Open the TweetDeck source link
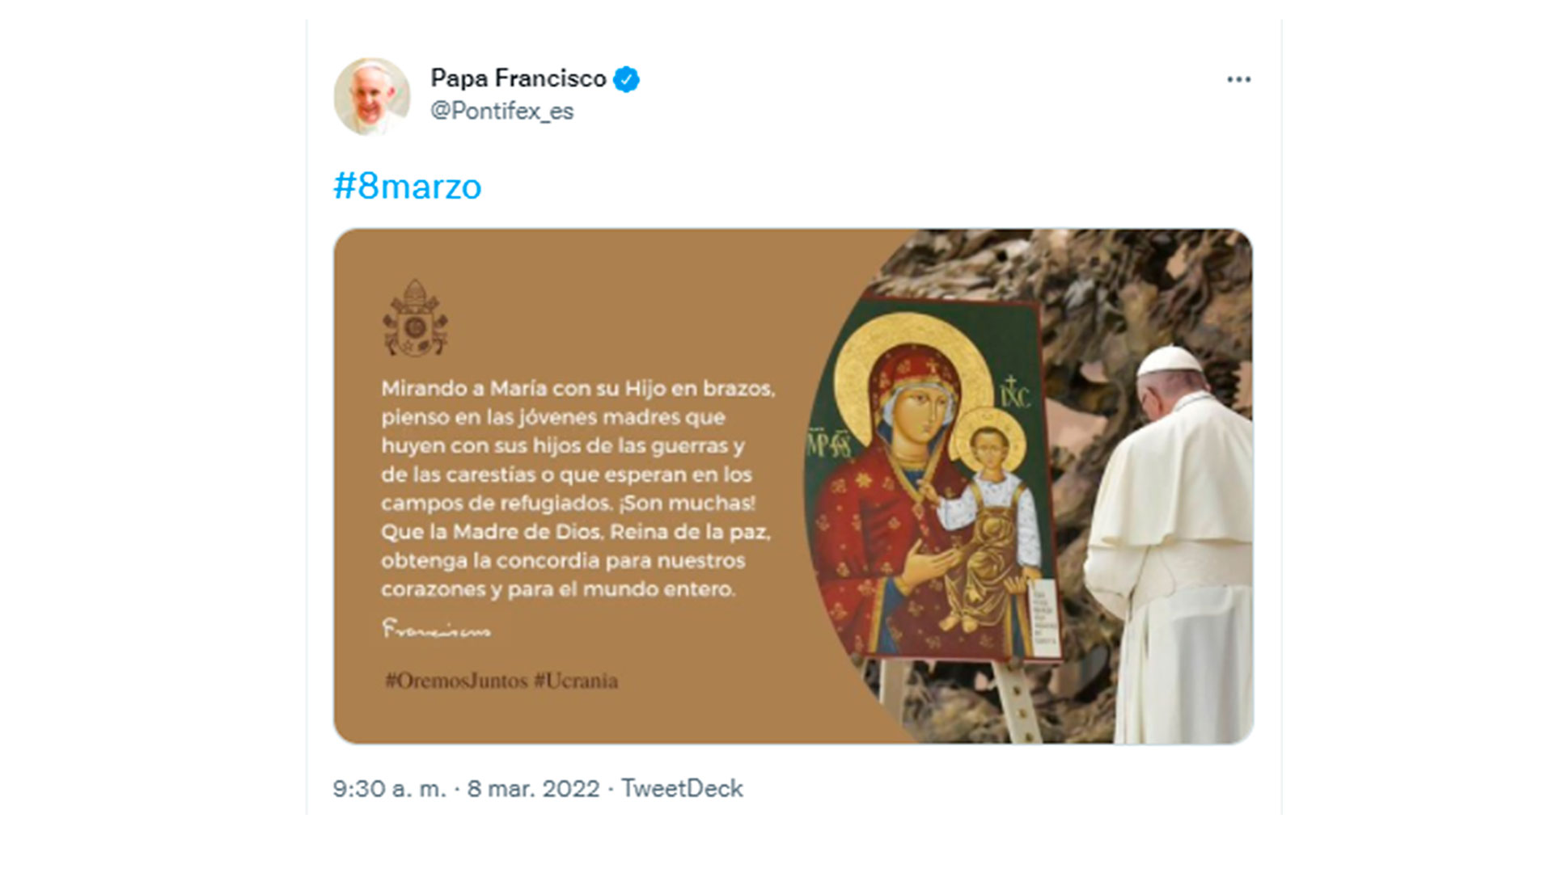The image size is (1553, 873). coord(682,788)
